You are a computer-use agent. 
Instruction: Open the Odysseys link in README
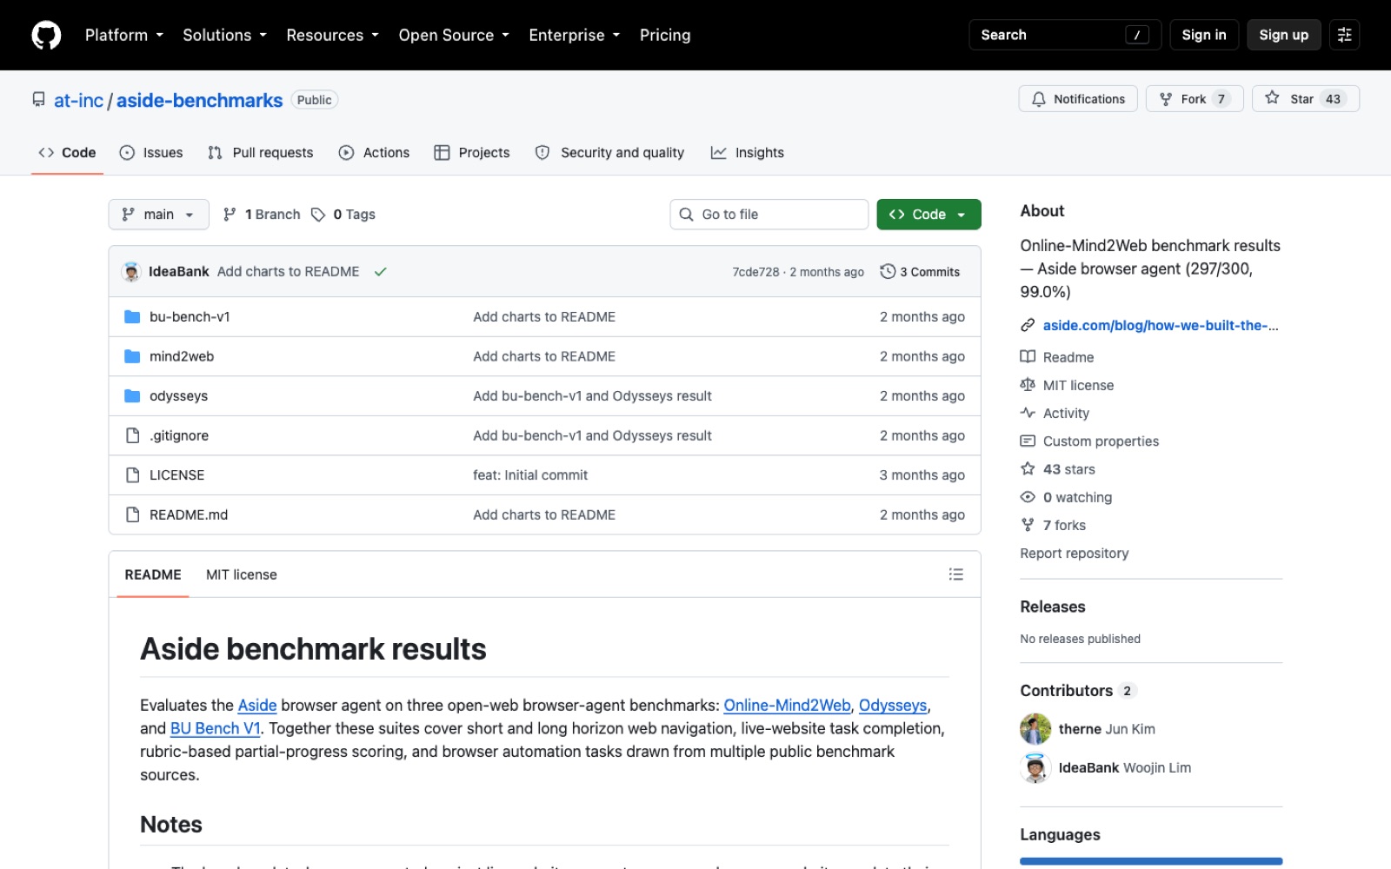pos(893,706)
